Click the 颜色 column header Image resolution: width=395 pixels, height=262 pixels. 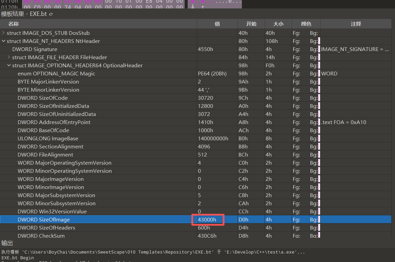click(x=306, y=24)
